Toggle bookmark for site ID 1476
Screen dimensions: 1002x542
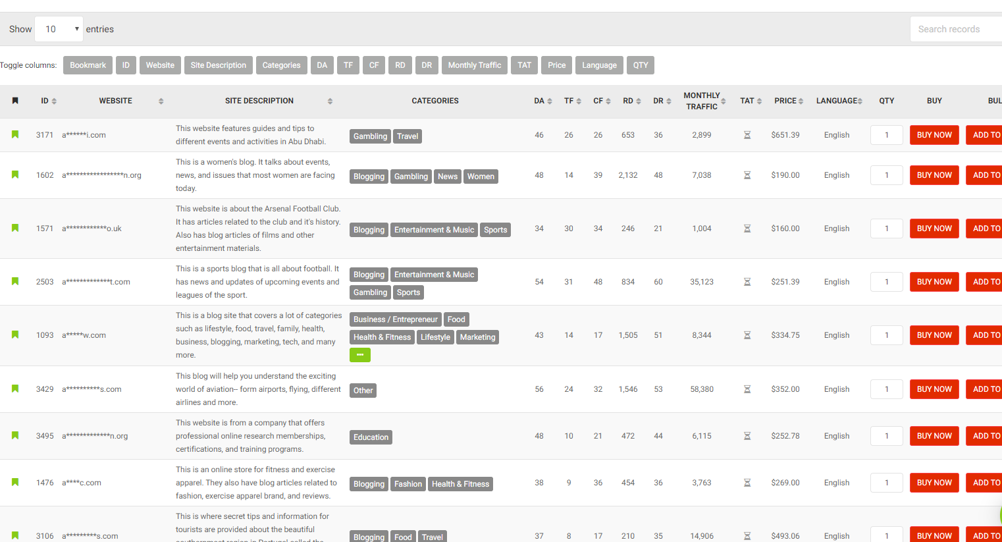click(15, 482)
